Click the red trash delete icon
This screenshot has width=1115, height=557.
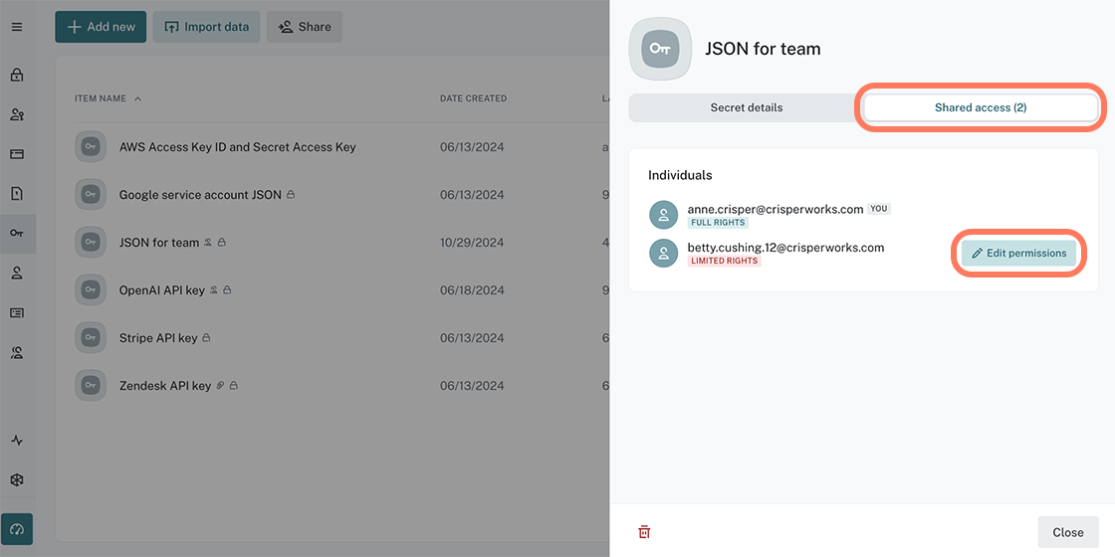click(x=644, y=532)
